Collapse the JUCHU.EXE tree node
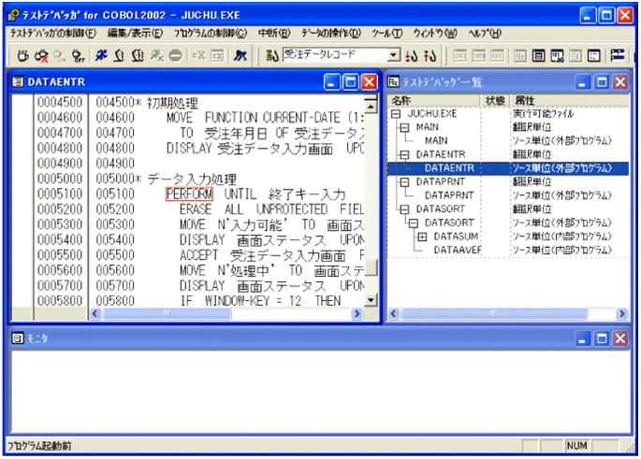This screenshot has height=459, width=641. (396, 113)
